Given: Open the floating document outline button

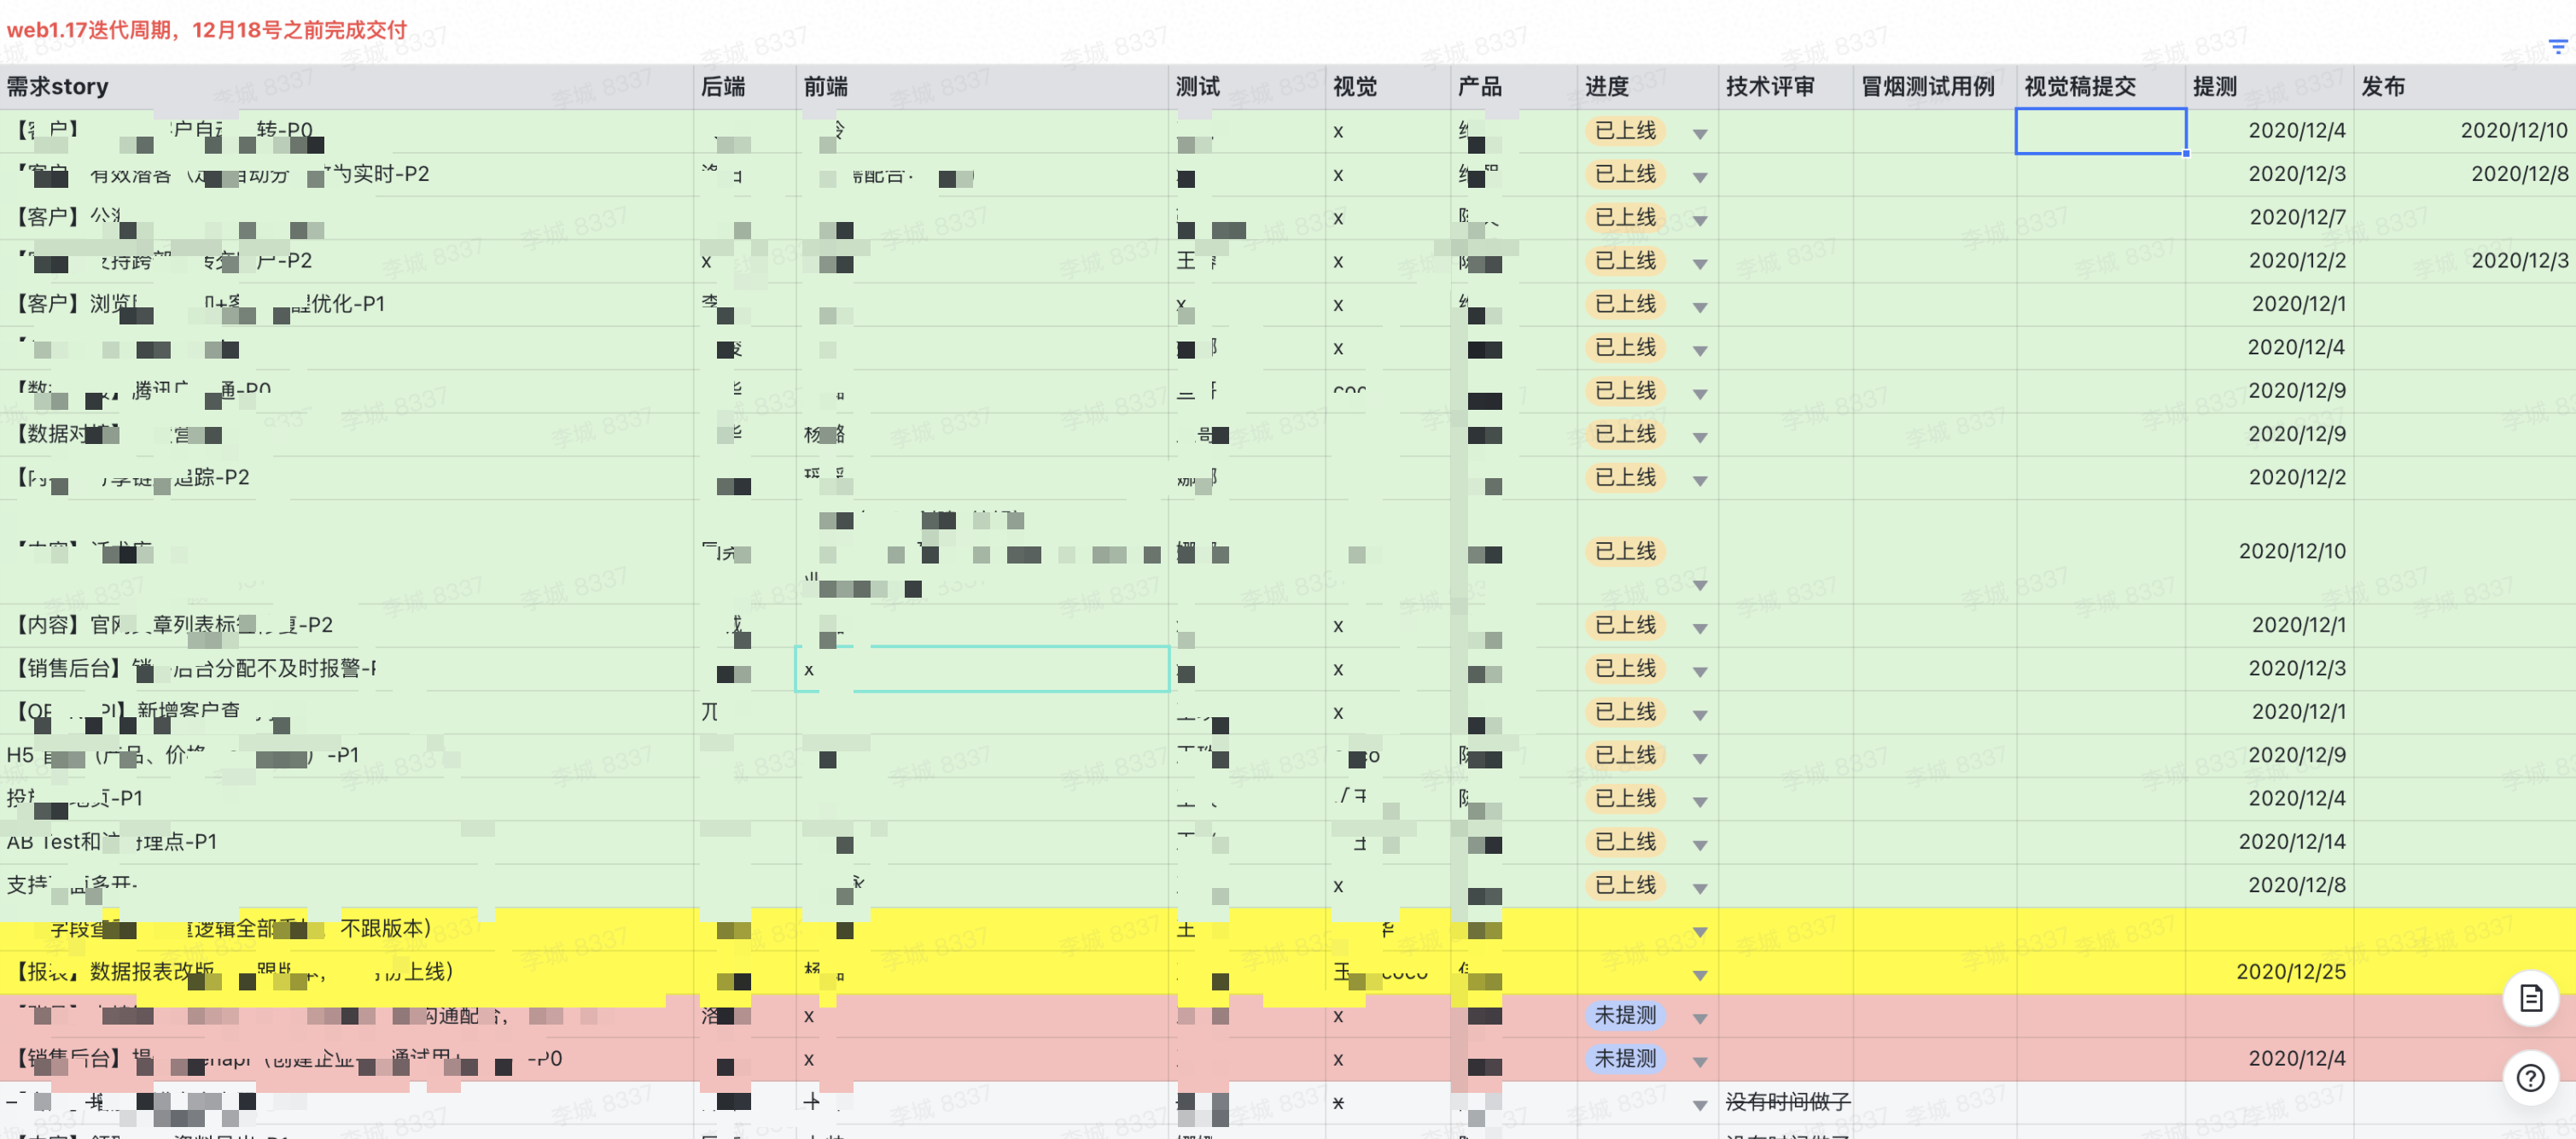Looking at the screenshot, I should point(2530,998).
